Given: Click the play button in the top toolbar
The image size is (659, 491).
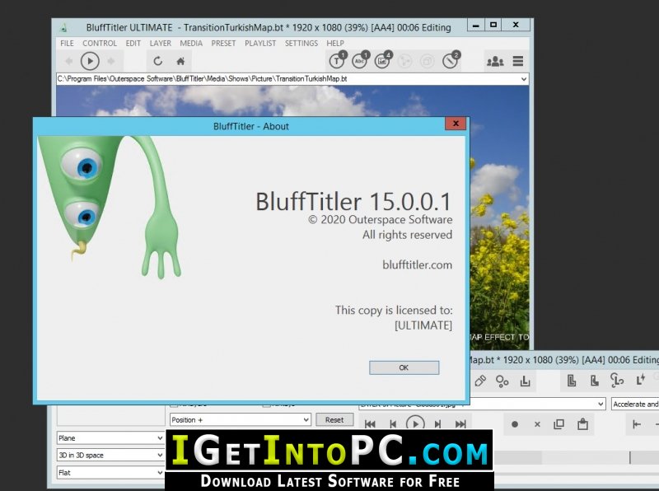Looking at the screenshot, I should 90,61.
